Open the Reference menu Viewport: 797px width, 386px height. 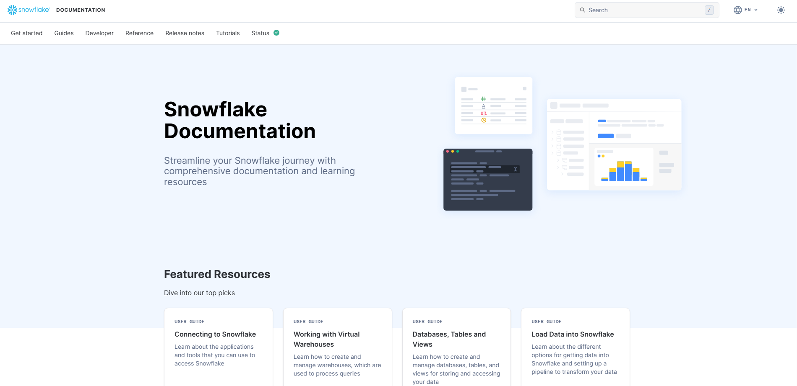tap(139, 33)
